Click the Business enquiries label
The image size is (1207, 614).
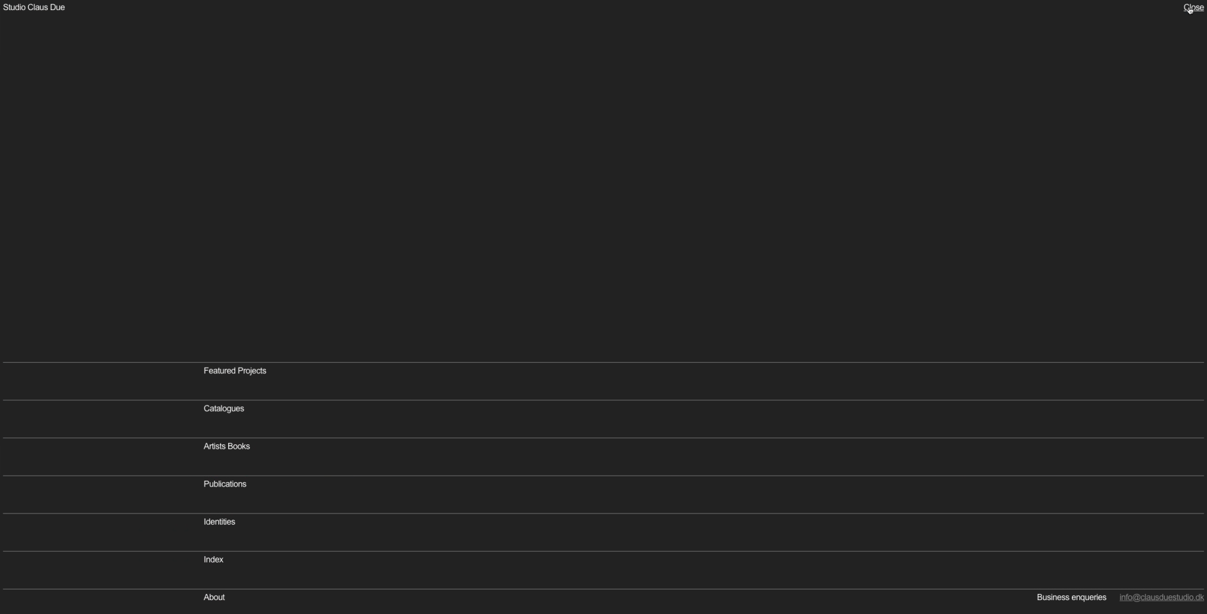[1071, 597]
